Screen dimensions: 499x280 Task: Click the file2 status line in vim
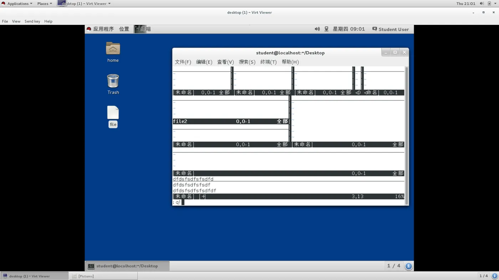[231, 121]
